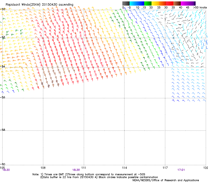Click the 'NOAA/NESDIS/Office of Research and Applications' credit
The height and width of the screenshot is (182, 208).
[x=166, y=180]
